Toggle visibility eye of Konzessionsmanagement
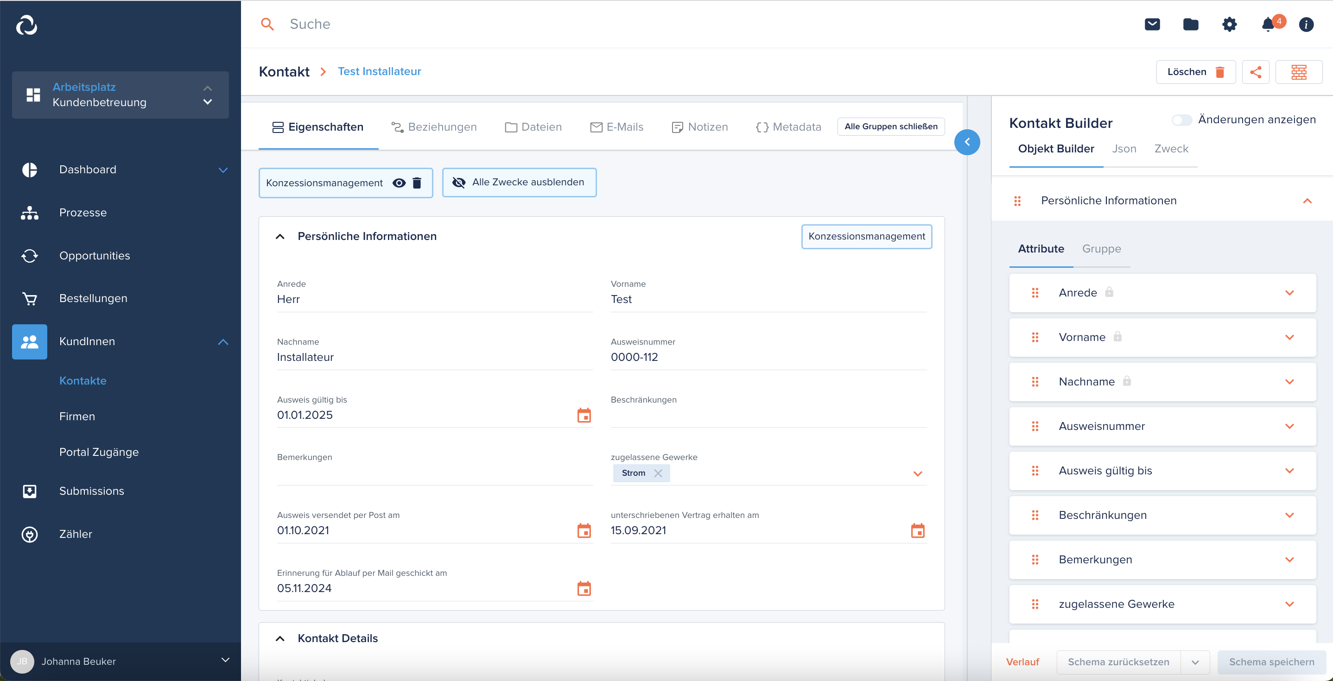This screenshot has width=1333, height=681. (x=399, y=183)
